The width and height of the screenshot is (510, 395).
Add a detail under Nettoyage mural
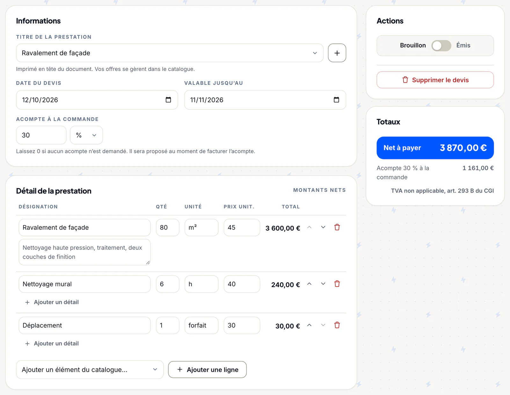(x=52, y=302)
